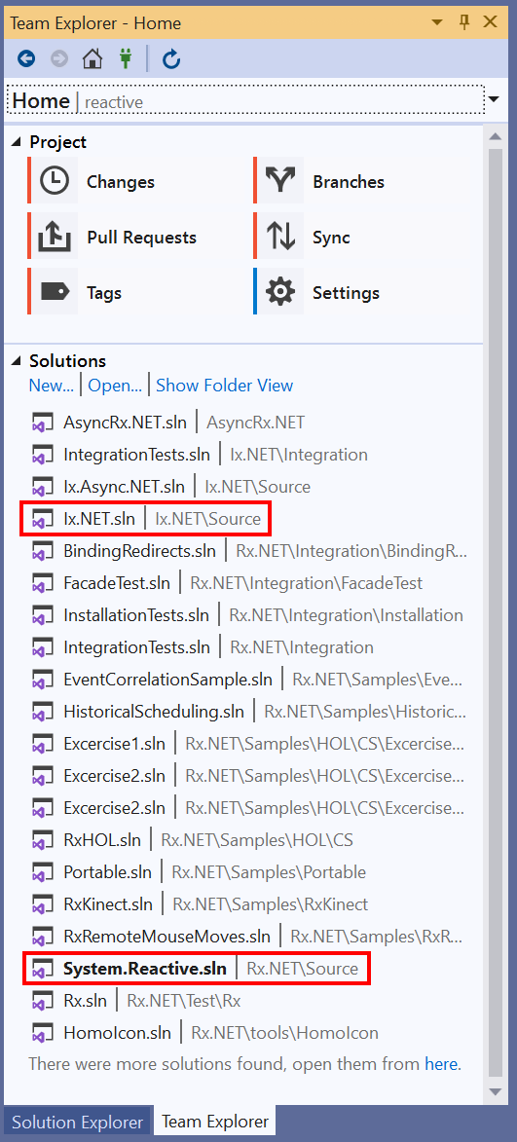517x1142 pixels.
Task: Open Sync using the arrows icon
Action: click(279, 237)
